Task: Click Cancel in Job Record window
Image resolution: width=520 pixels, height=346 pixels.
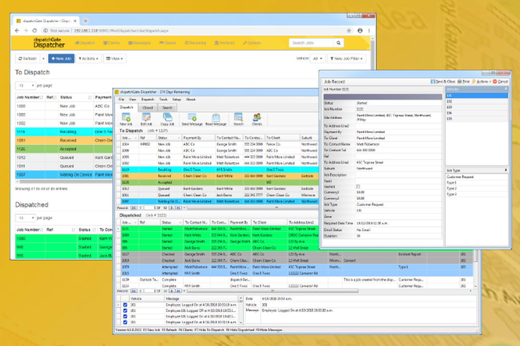Action: click(500, 81)
